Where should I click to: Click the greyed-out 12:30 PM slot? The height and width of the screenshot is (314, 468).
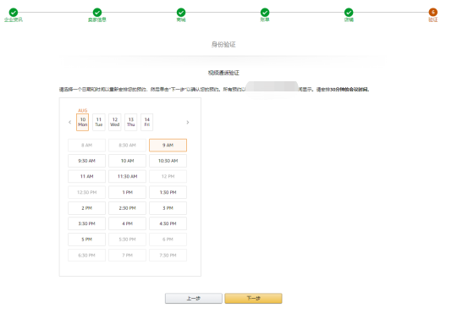click(x=87, y=192)
